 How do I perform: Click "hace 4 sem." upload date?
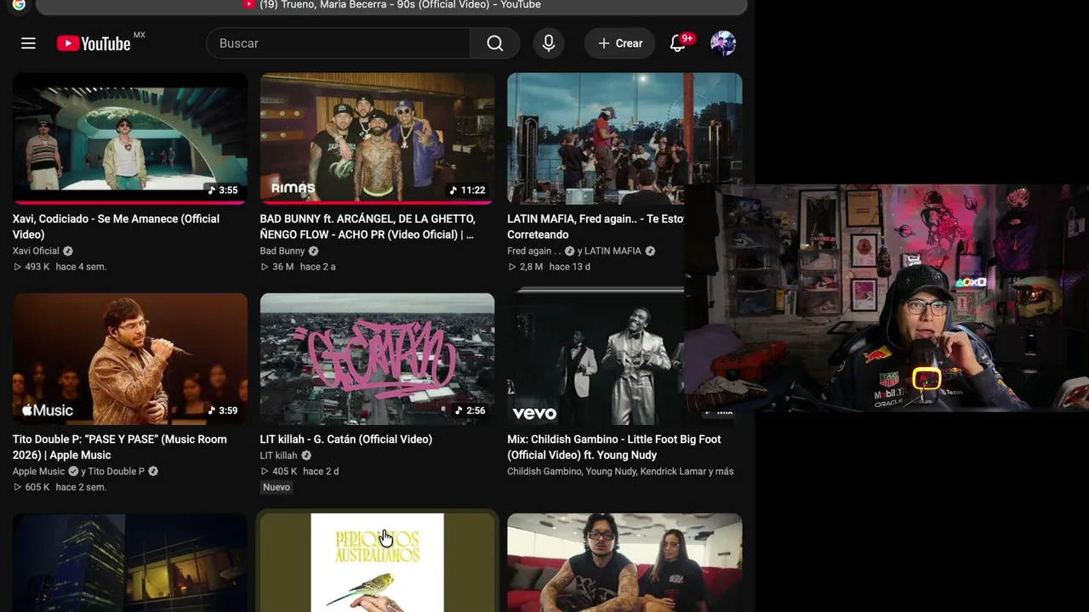pyautogui.click(x=81, y=267)
